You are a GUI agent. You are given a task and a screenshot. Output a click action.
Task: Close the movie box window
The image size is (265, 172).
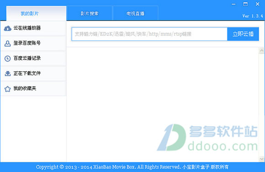pos(257,4)
